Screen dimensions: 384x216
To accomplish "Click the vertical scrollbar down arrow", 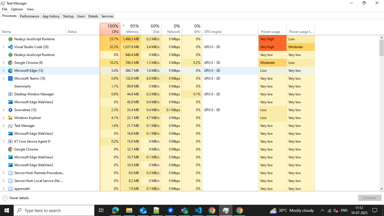I will (x=381, y=189).
